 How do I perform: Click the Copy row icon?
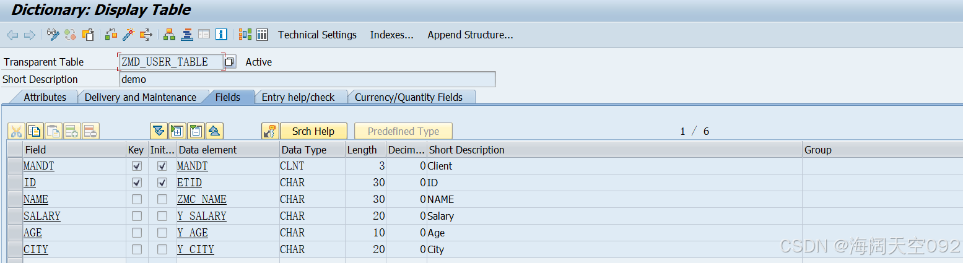click(x=35, y=131)
